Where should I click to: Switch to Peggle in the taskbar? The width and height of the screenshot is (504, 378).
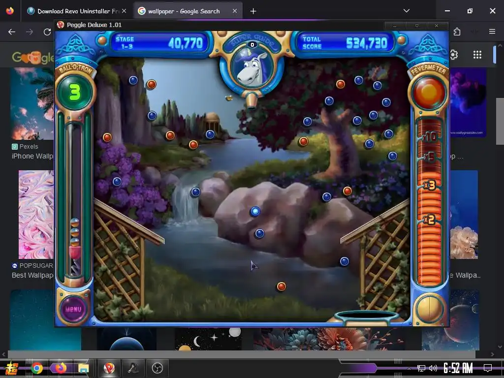[x=109, y=368]
